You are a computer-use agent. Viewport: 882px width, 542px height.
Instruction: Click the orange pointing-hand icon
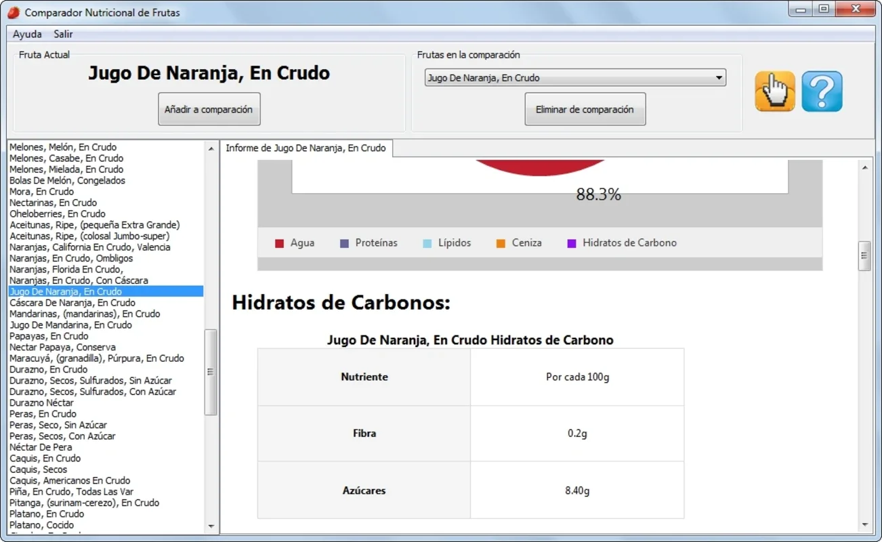click(x=775, y=91)
